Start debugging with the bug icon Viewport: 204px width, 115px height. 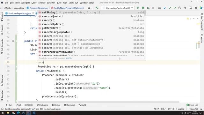click(143, 8)
